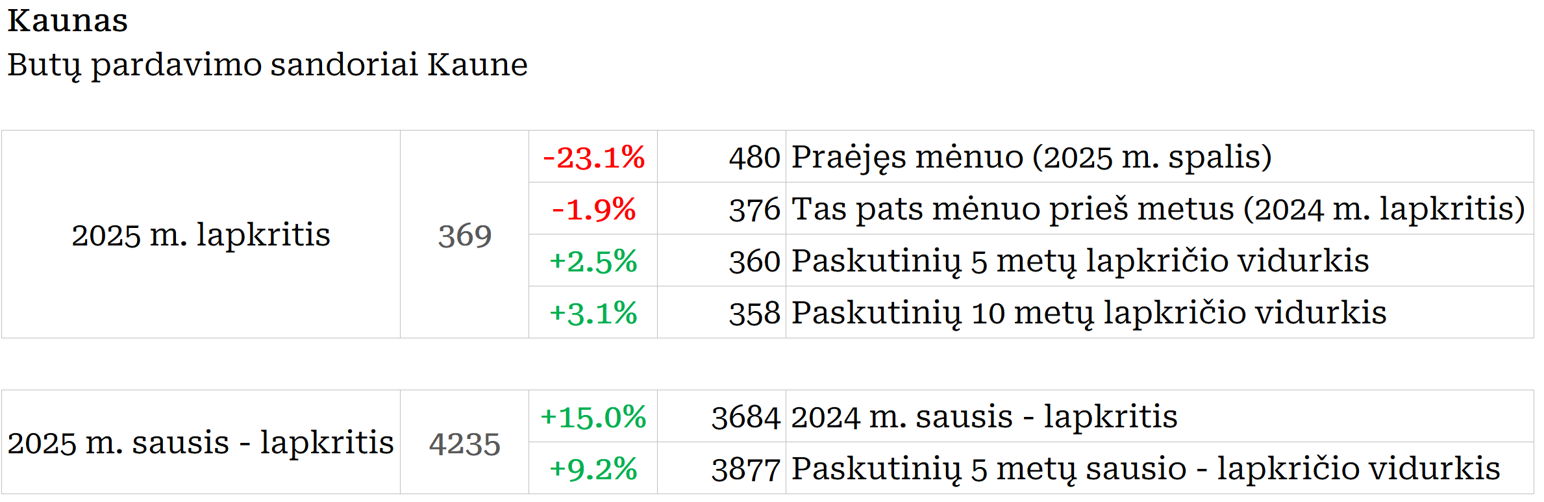Select the green +2.5% cell

593,261
